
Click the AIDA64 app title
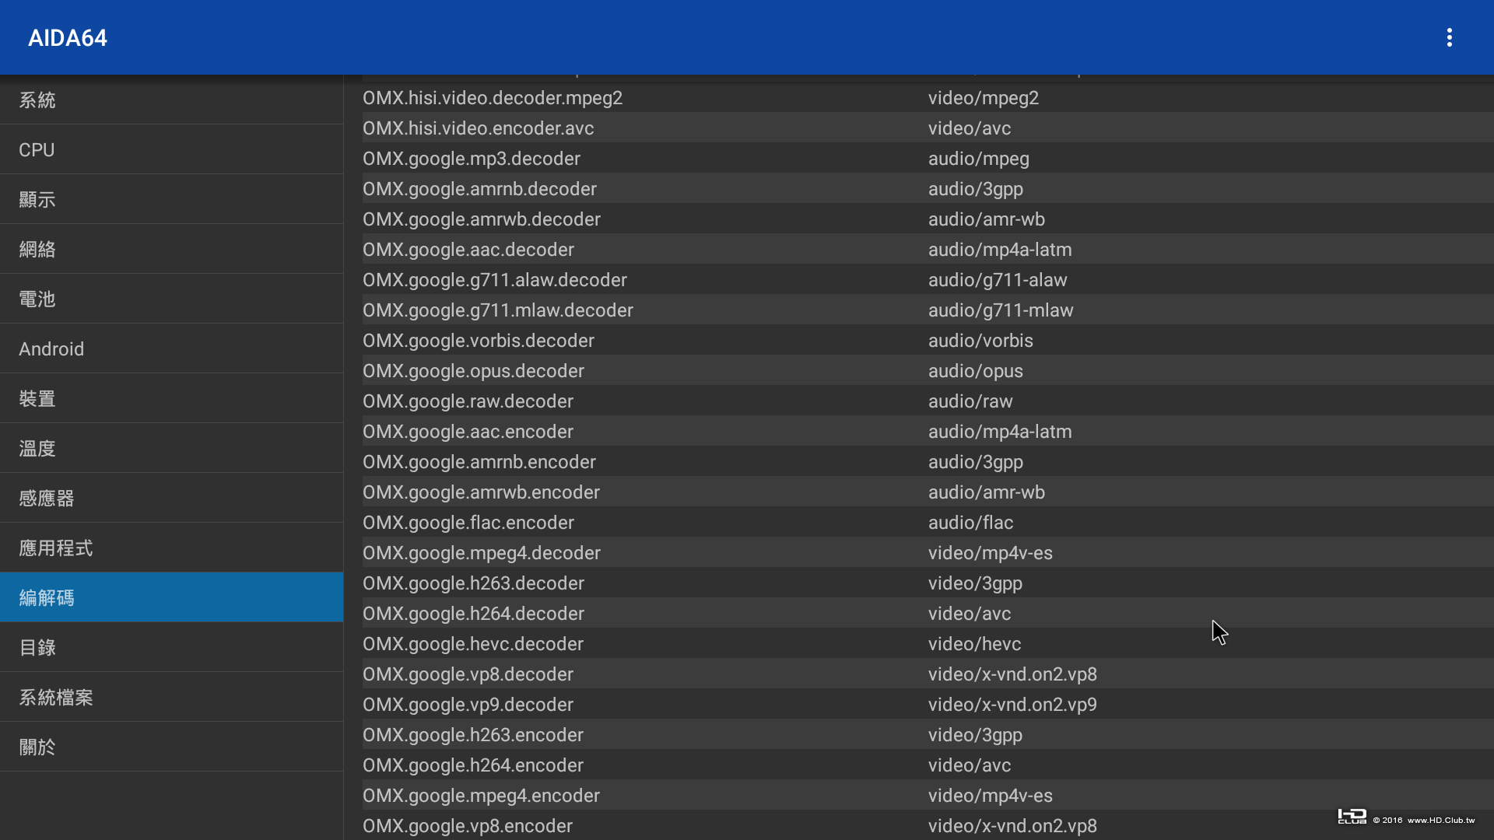point(68,37)
